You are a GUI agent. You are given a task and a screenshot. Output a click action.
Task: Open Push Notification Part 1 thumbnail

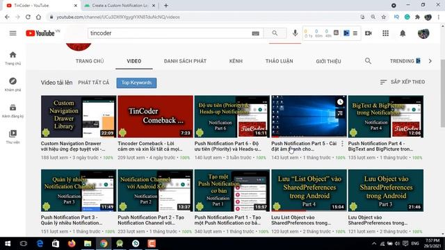pos(232,190)
